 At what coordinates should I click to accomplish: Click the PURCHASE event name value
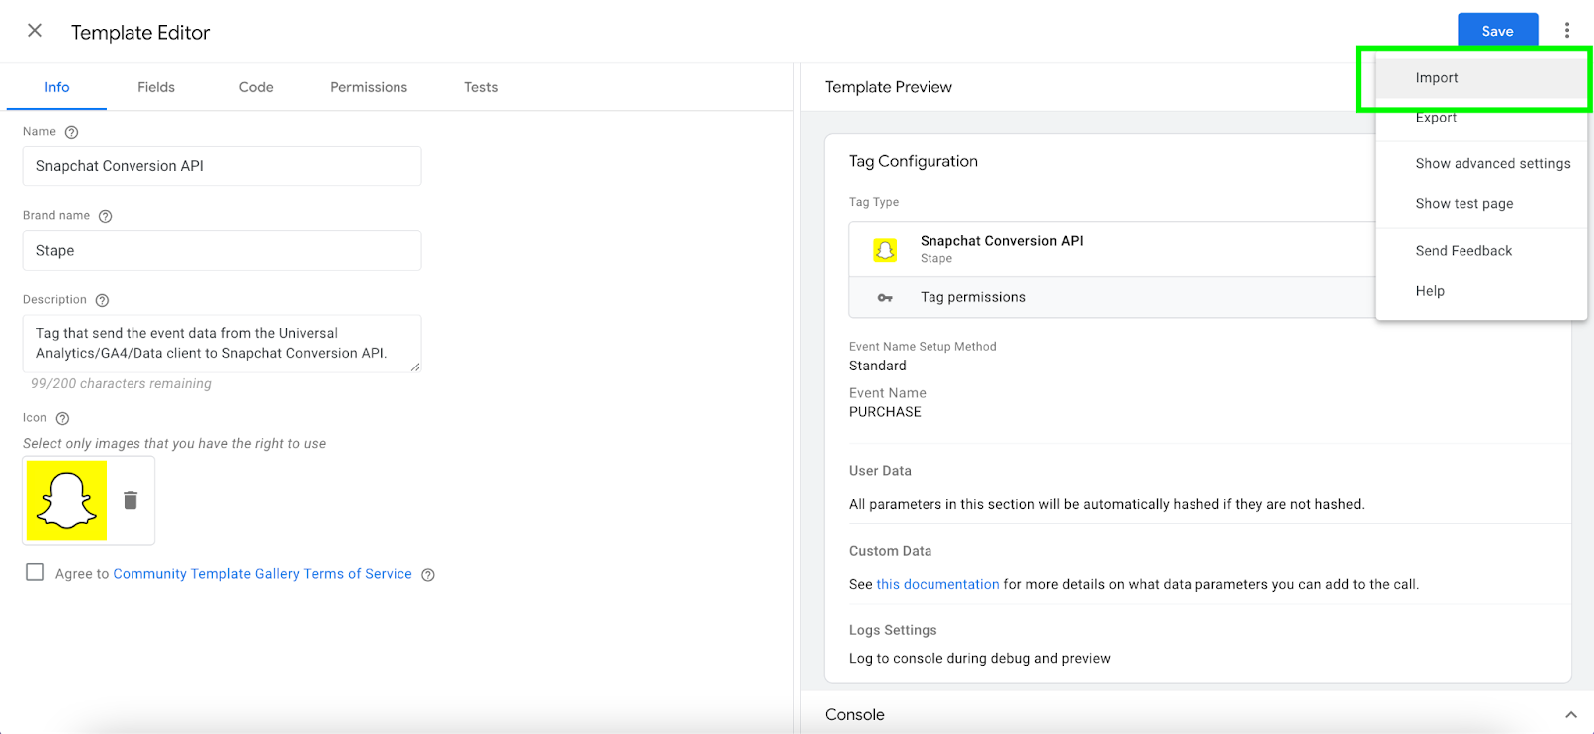pos(885,412)
